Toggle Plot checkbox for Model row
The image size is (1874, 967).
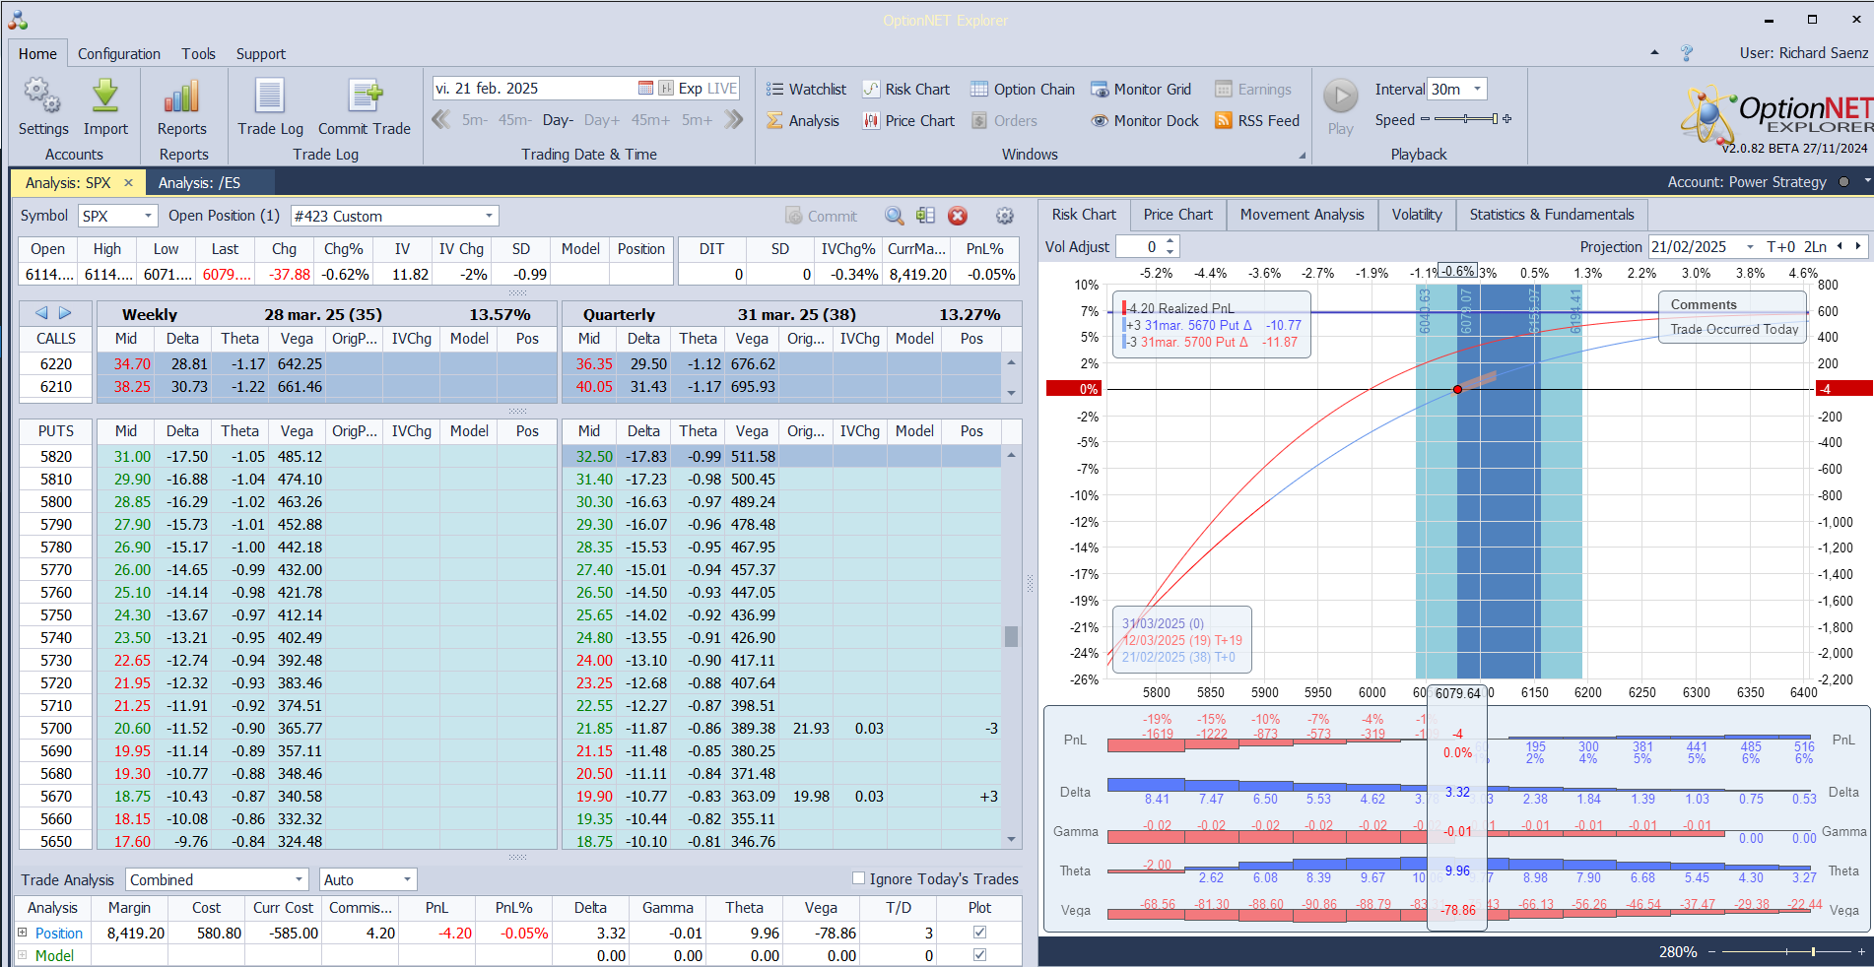[x=979, y=954]
